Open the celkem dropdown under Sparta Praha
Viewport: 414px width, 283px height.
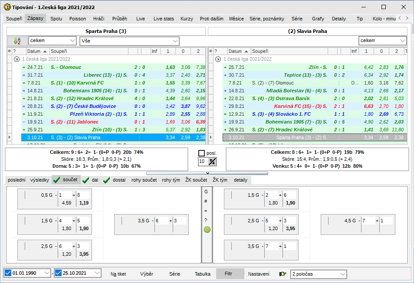(52, 41)
